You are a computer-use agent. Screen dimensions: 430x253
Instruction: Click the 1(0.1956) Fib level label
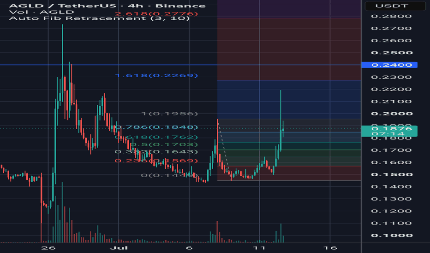(x=169, y=114)
